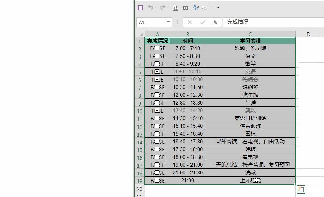324x197 pixels.
Task: Open Customize Quick Access Toolbar dropdown
Action: [x=218, y=7]
